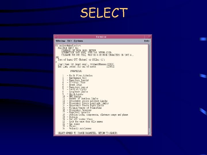The width and height of the screenshot is (207, 155).
Task: Click 'Minimum Number of Polarities' line
Action: point(82,108)
